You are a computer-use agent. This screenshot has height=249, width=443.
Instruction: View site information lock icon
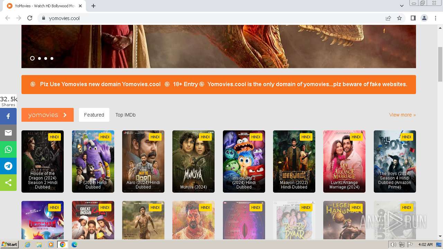[43, 18]
